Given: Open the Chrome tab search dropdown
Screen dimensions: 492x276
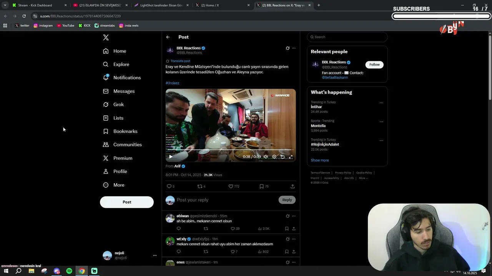Looking at the screenshot, I should (5, 5).
